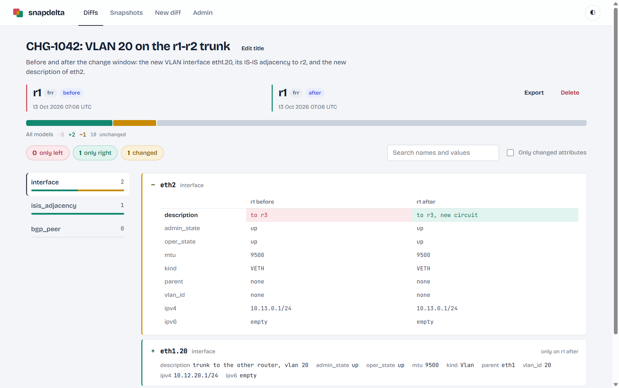Click the 'before' tag on left snapshot
Screen dimensions: 619x388
pos(72,93)
